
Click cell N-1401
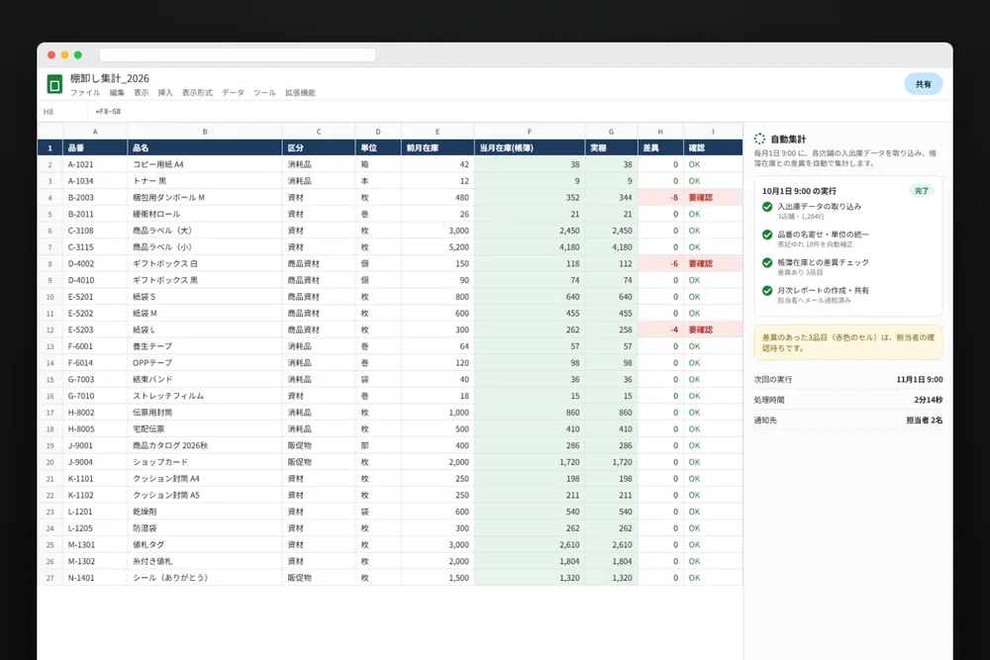[95, 578]
